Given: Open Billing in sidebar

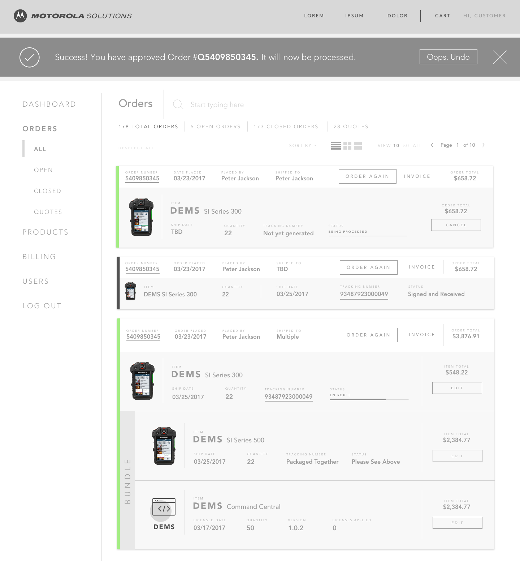Looking at the screenshot, I should click(39, 257).
